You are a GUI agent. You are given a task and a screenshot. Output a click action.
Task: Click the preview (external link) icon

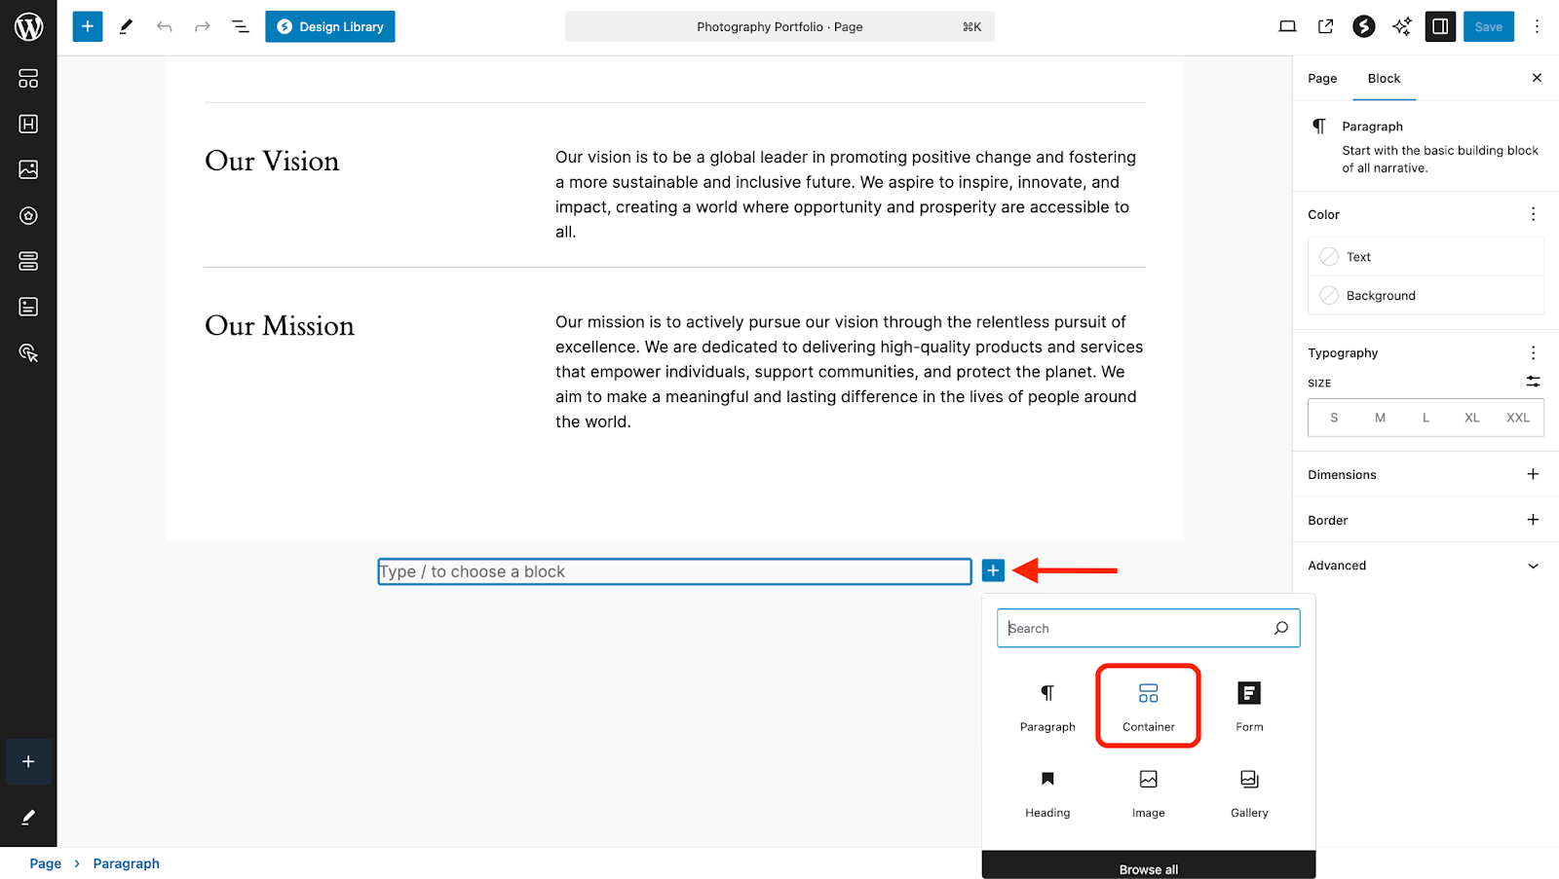pos(1324,26)
